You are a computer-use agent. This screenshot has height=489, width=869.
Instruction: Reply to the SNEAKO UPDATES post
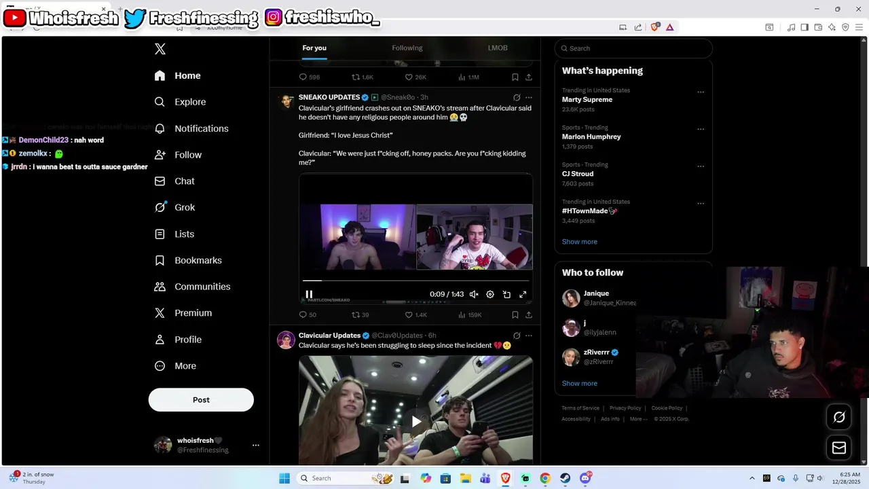pos(308,314)
